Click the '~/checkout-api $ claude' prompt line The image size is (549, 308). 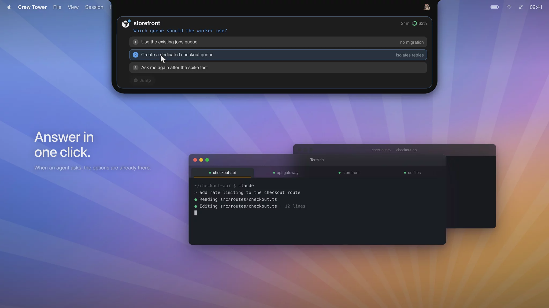[224, 186]
